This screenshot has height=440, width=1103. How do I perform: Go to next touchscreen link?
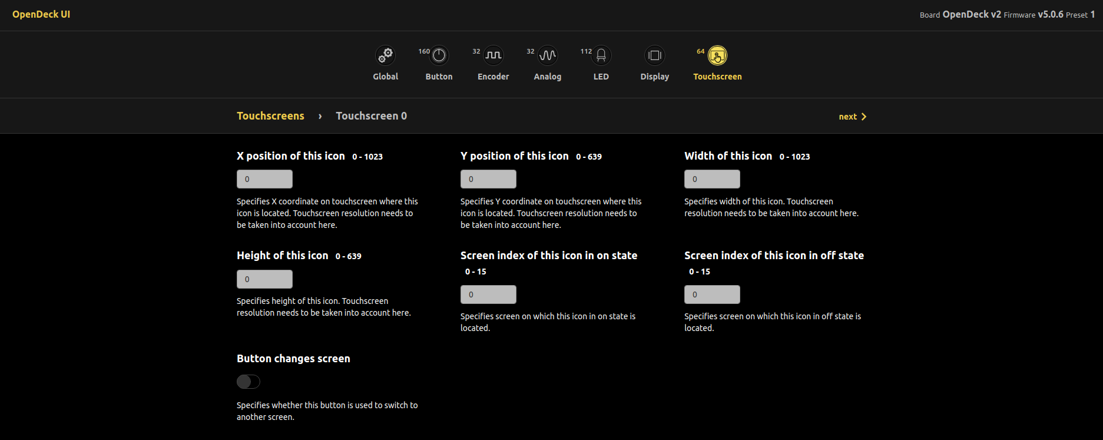pos(852,117)
